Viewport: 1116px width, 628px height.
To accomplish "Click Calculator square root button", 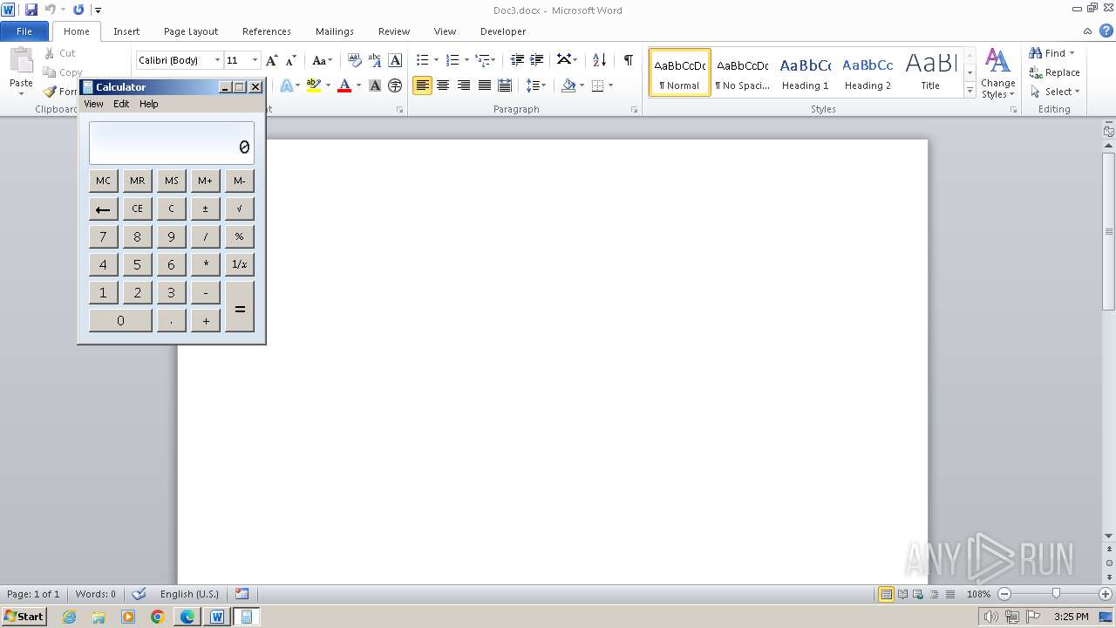I will pos(240,208).
